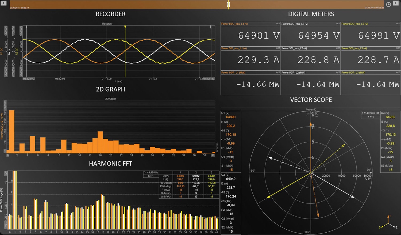
Task: Click the U_rms_L1 meter reading 64901 V
Action: click(259, 36)
